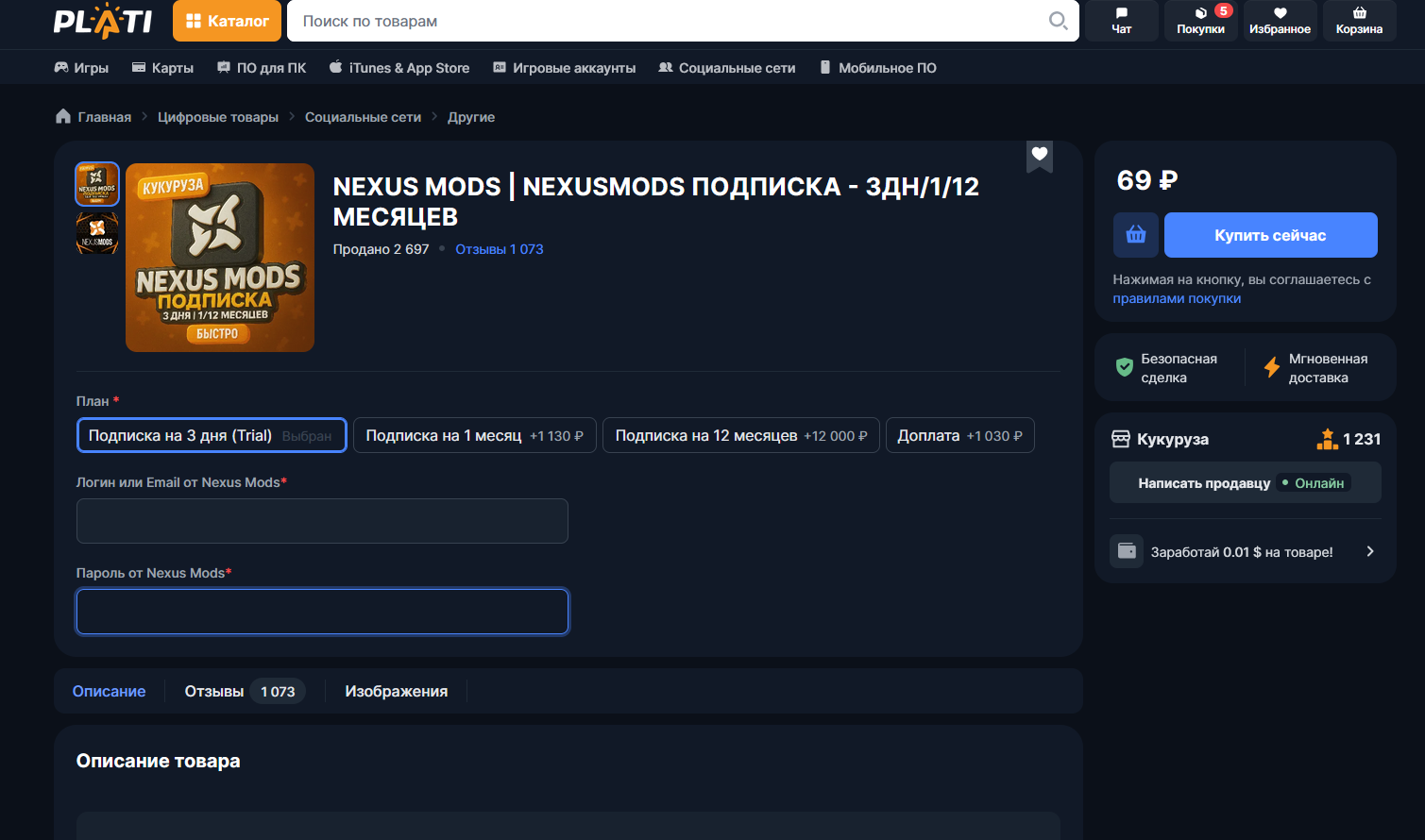
Task: Select the second dark product thumbnail
Action: coord(97,233)
